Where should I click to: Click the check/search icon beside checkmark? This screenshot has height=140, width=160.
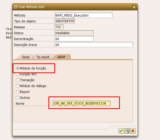pyautogui.click(x=127, y=131)
